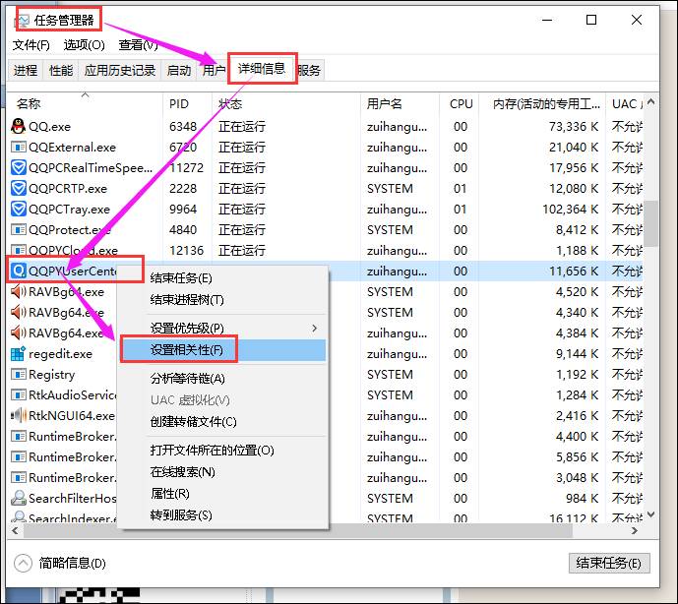Sort by the 内存 column header
The width and height of the screenshot is (678, 604).
click(542, 103)
